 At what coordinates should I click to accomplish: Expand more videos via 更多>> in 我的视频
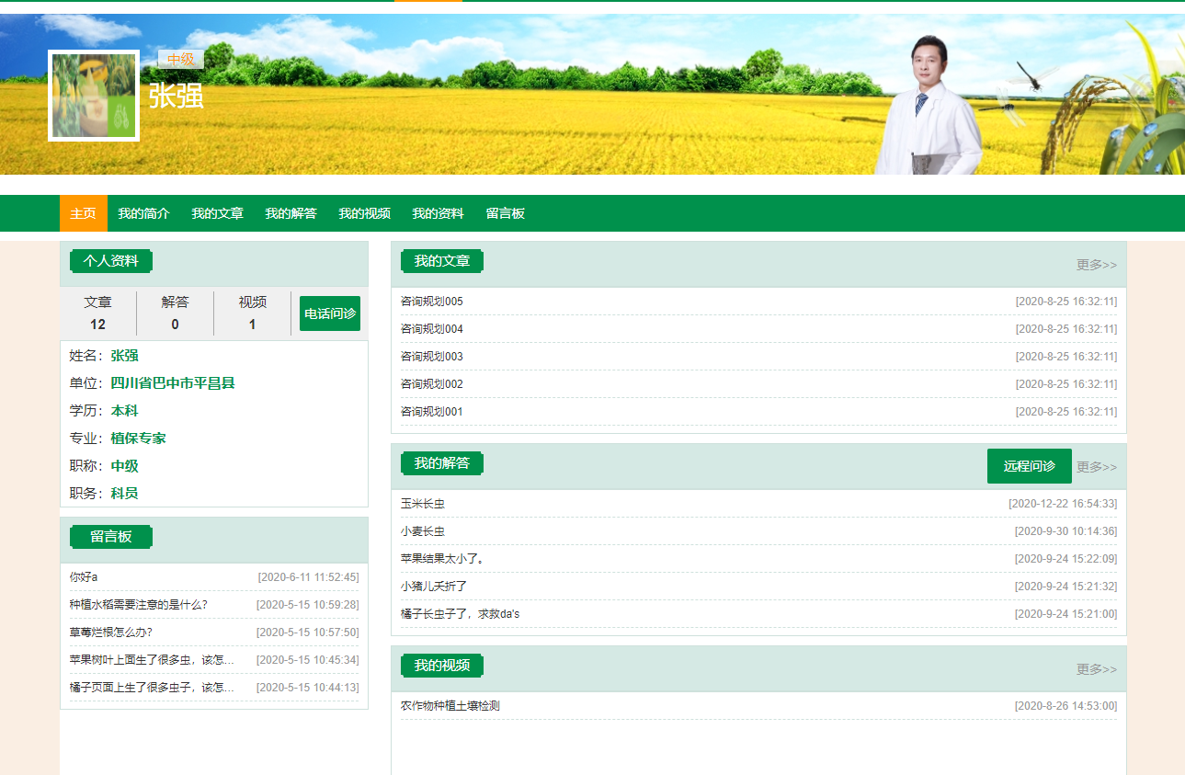pyautogui.click(x=1096, y=669)
